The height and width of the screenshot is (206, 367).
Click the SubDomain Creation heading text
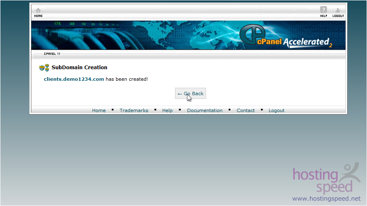click(x=79, y=68)
